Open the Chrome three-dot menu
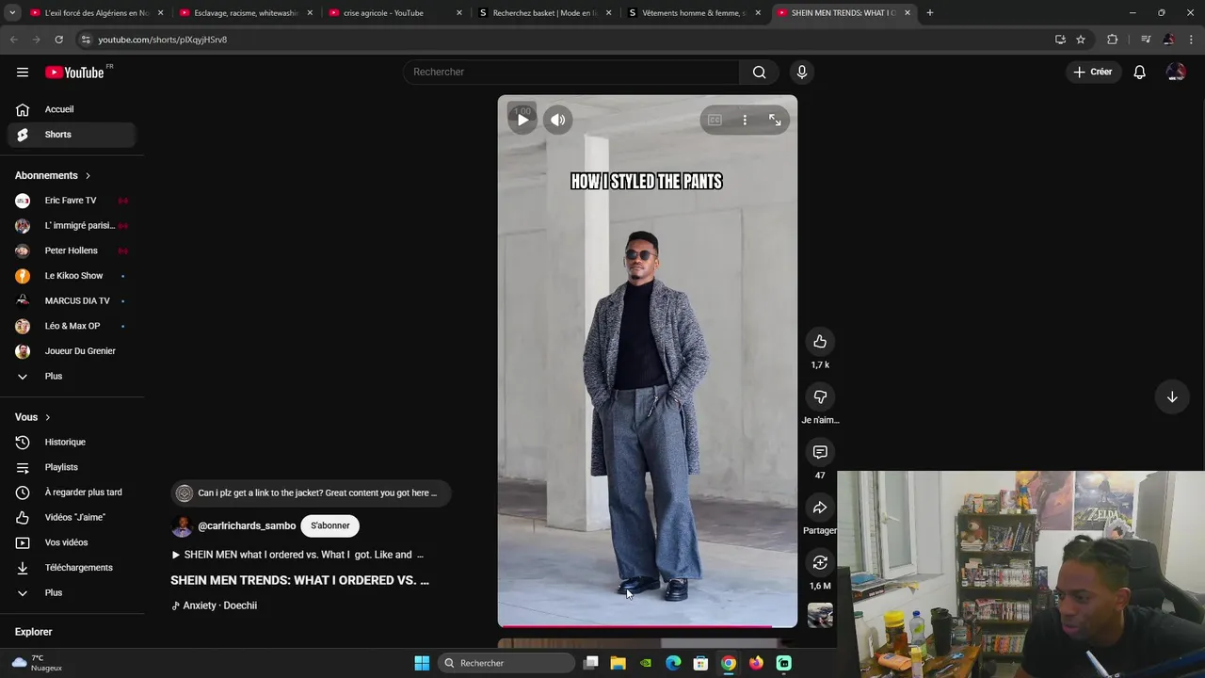 1192,40
